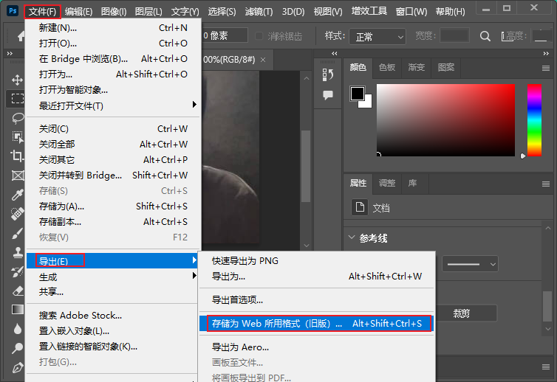Select the Eyedropper tool
557x382 pixels.
pyautogui.click(x=16, y=195)
